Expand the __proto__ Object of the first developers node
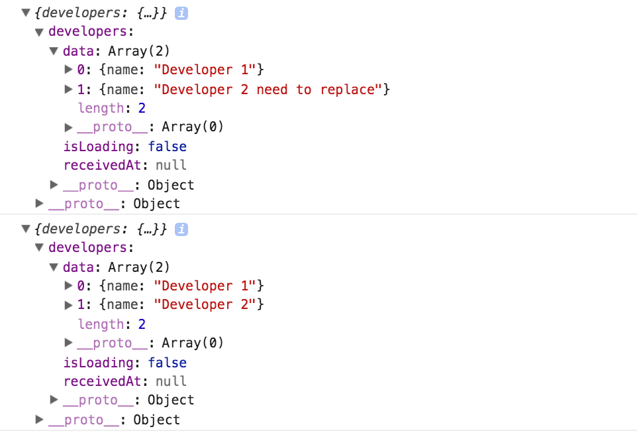637x435 pixels. [x=54, y=184]
